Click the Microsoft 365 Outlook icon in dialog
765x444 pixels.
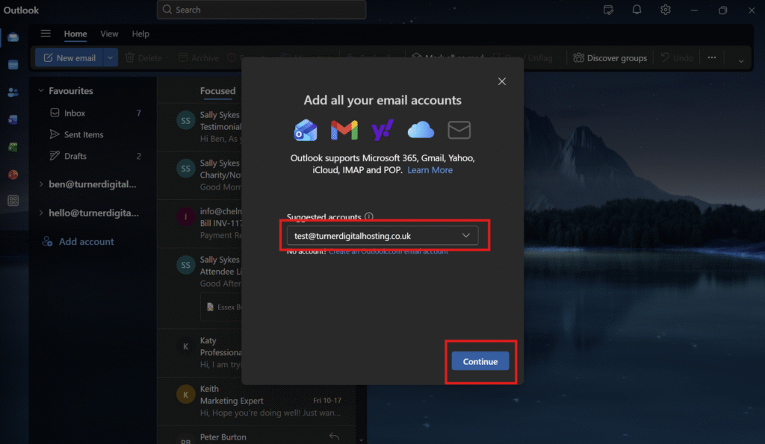click(306, 130)
